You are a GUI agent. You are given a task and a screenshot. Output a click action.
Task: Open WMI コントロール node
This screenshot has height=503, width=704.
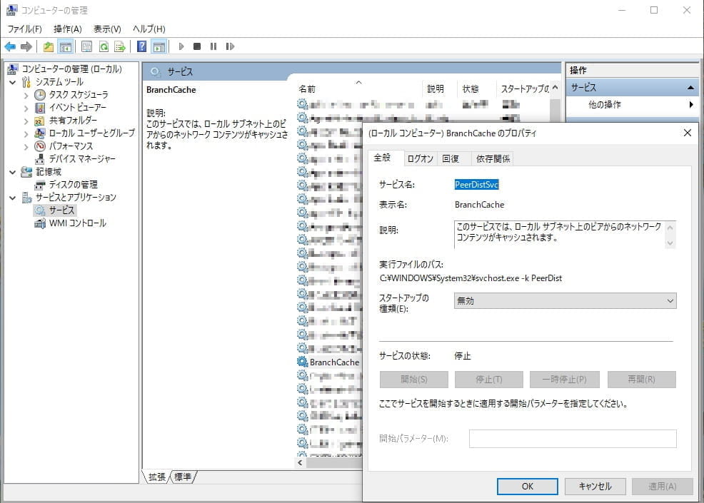point(78,223)
